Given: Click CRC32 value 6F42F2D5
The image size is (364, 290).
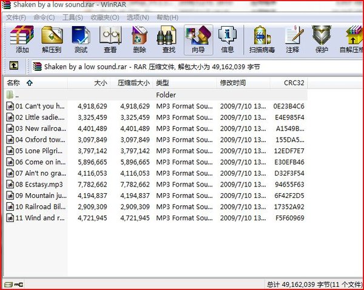Looking at the screenshot, I should 289,196.
